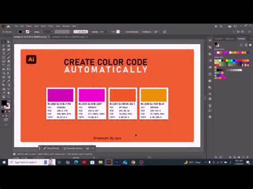Viewport: 253px width, 189px height.
Task: Open the Window menu
Action: pos(66,26)
